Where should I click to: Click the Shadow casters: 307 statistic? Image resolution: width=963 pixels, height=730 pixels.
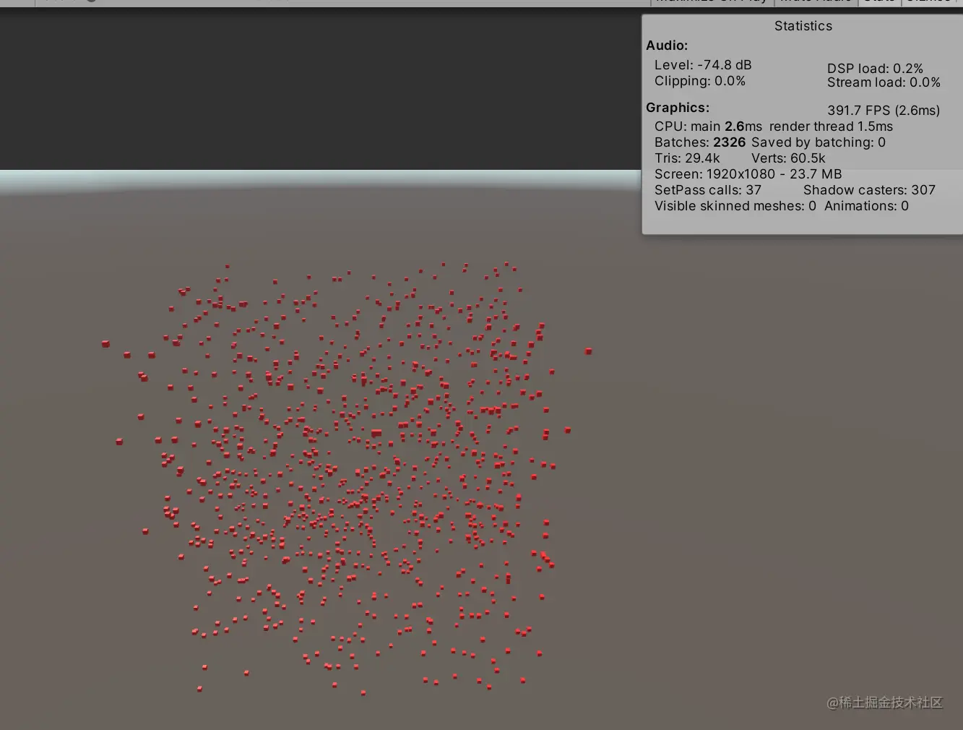pyautogui.click(x=869, y=190)
